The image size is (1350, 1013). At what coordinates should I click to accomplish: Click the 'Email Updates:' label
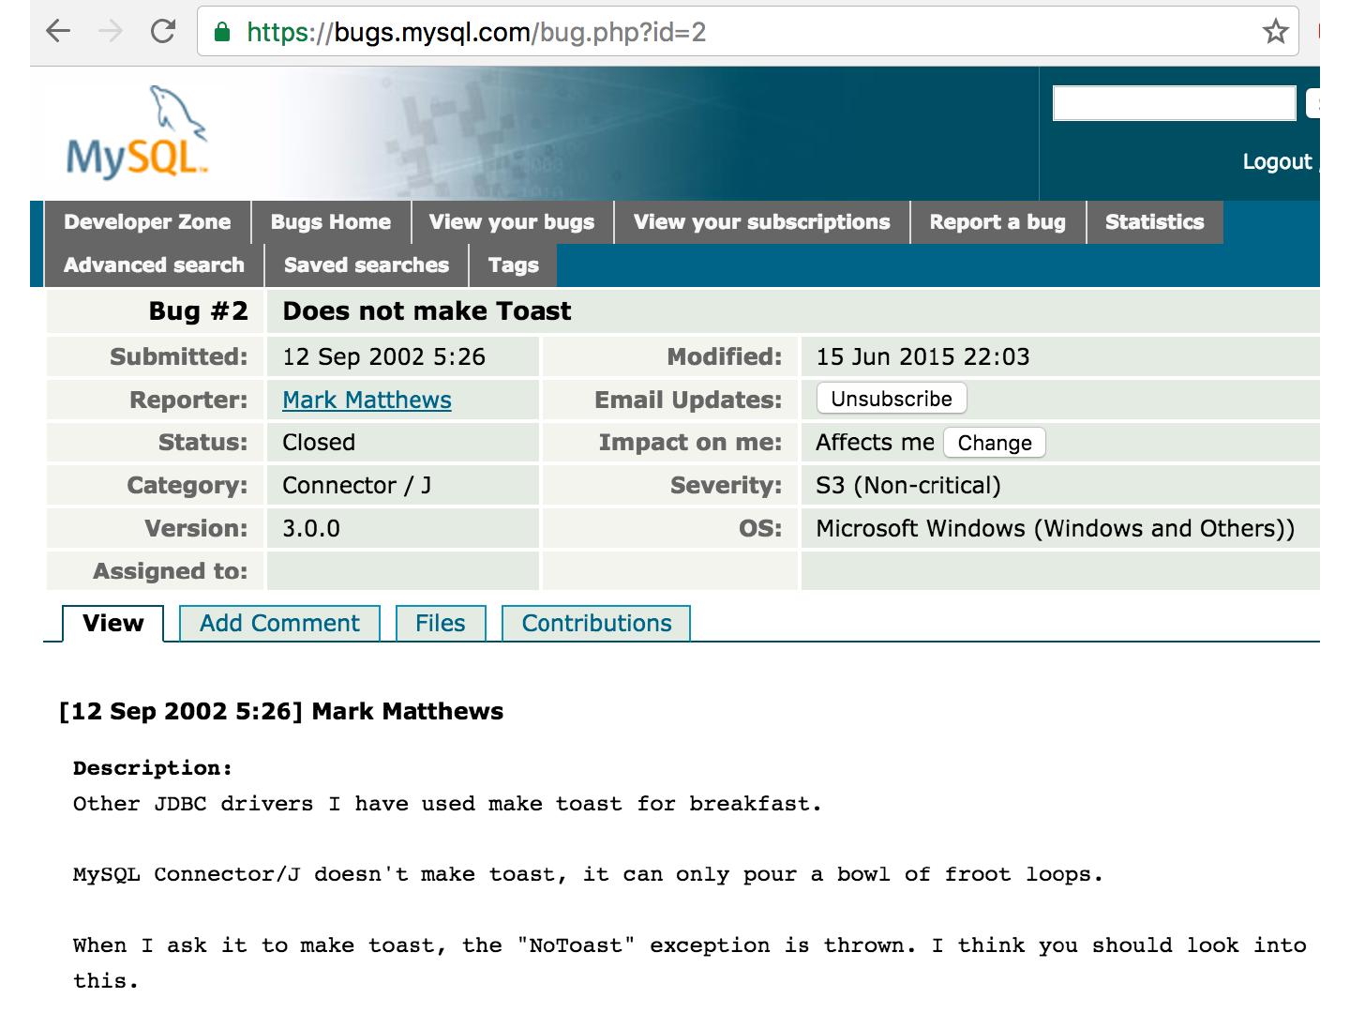click(688, 401)
